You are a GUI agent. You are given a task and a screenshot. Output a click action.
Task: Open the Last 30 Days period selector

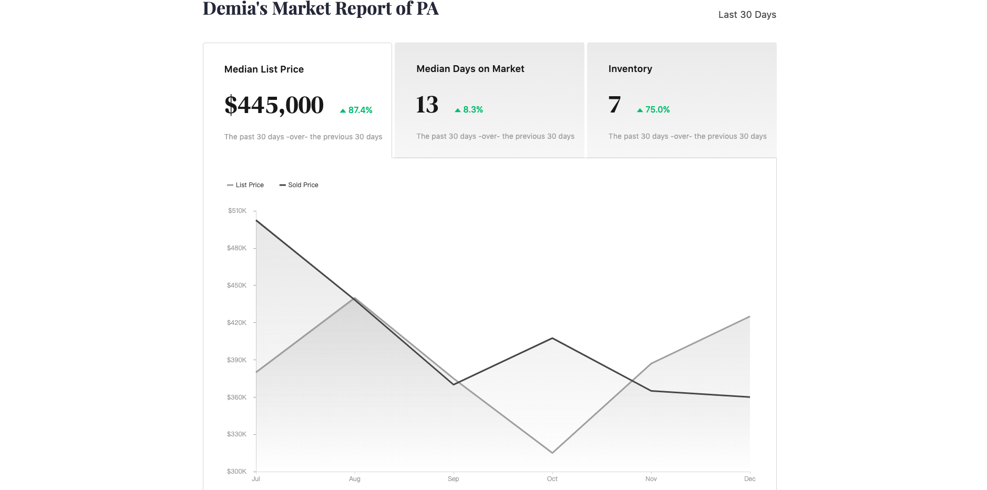(747, 15)
